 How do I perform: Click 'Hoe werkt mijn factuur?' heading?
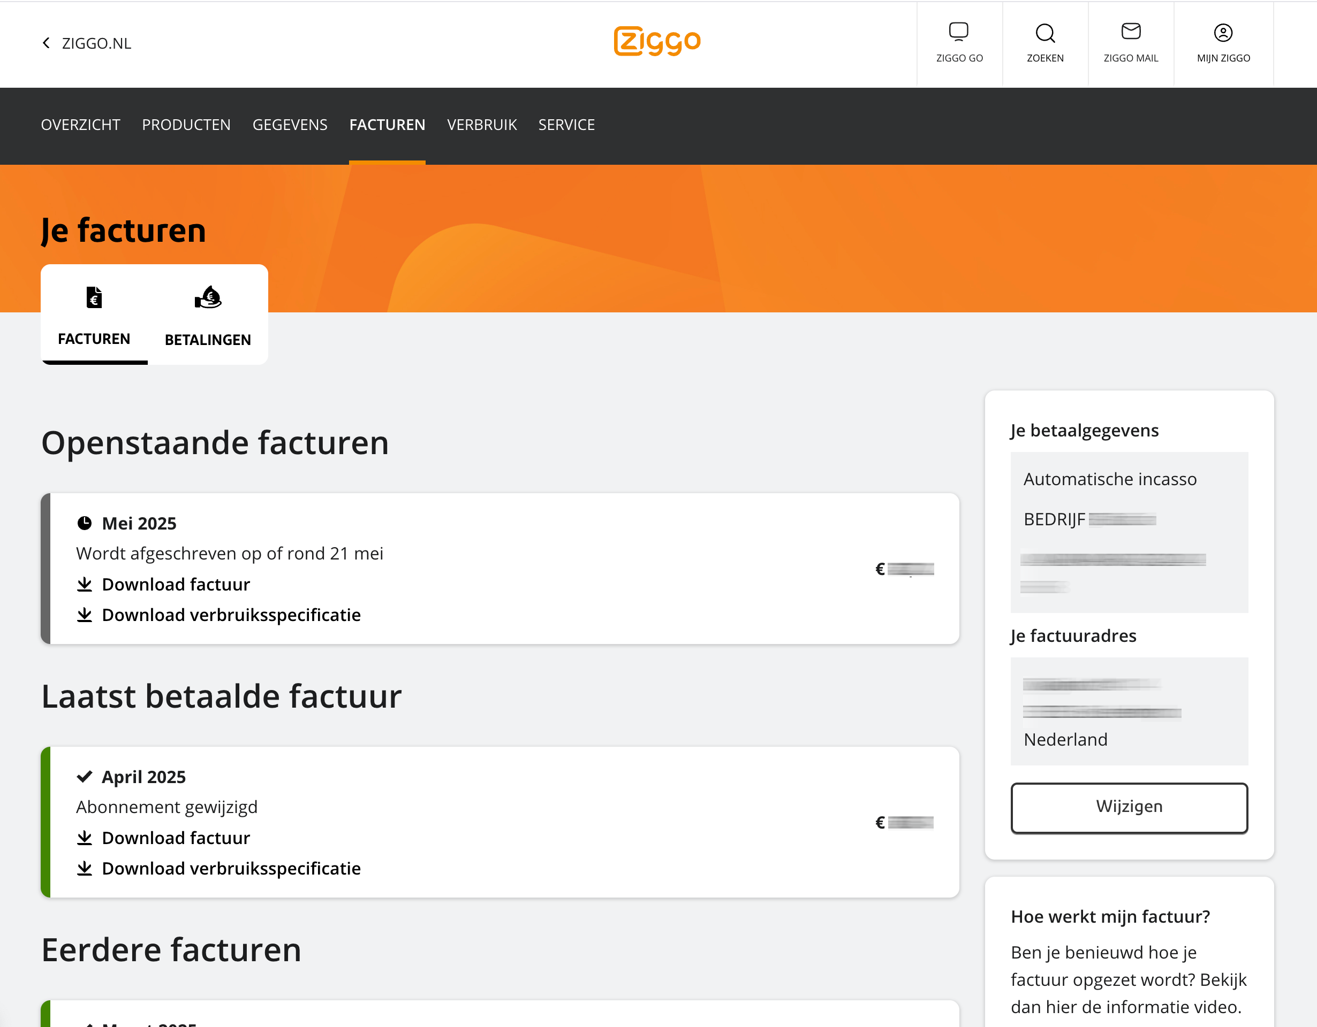click(x=1110, y=917)
